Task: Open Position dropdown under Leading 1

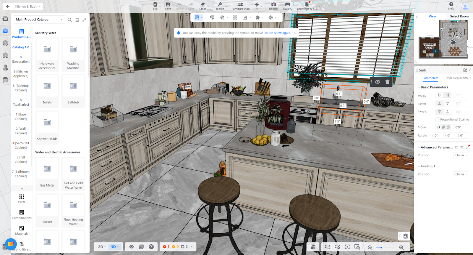Action: click(461, 174)
